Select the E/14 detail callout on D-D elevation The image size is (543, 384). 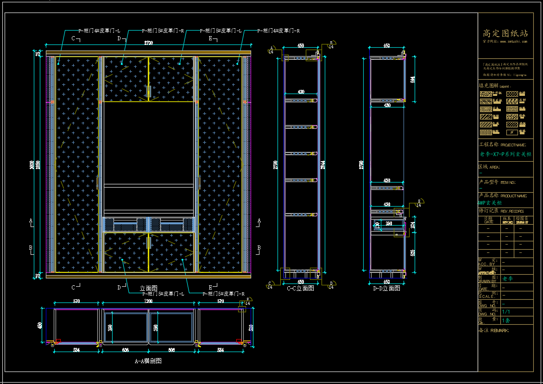pos(420,203)
